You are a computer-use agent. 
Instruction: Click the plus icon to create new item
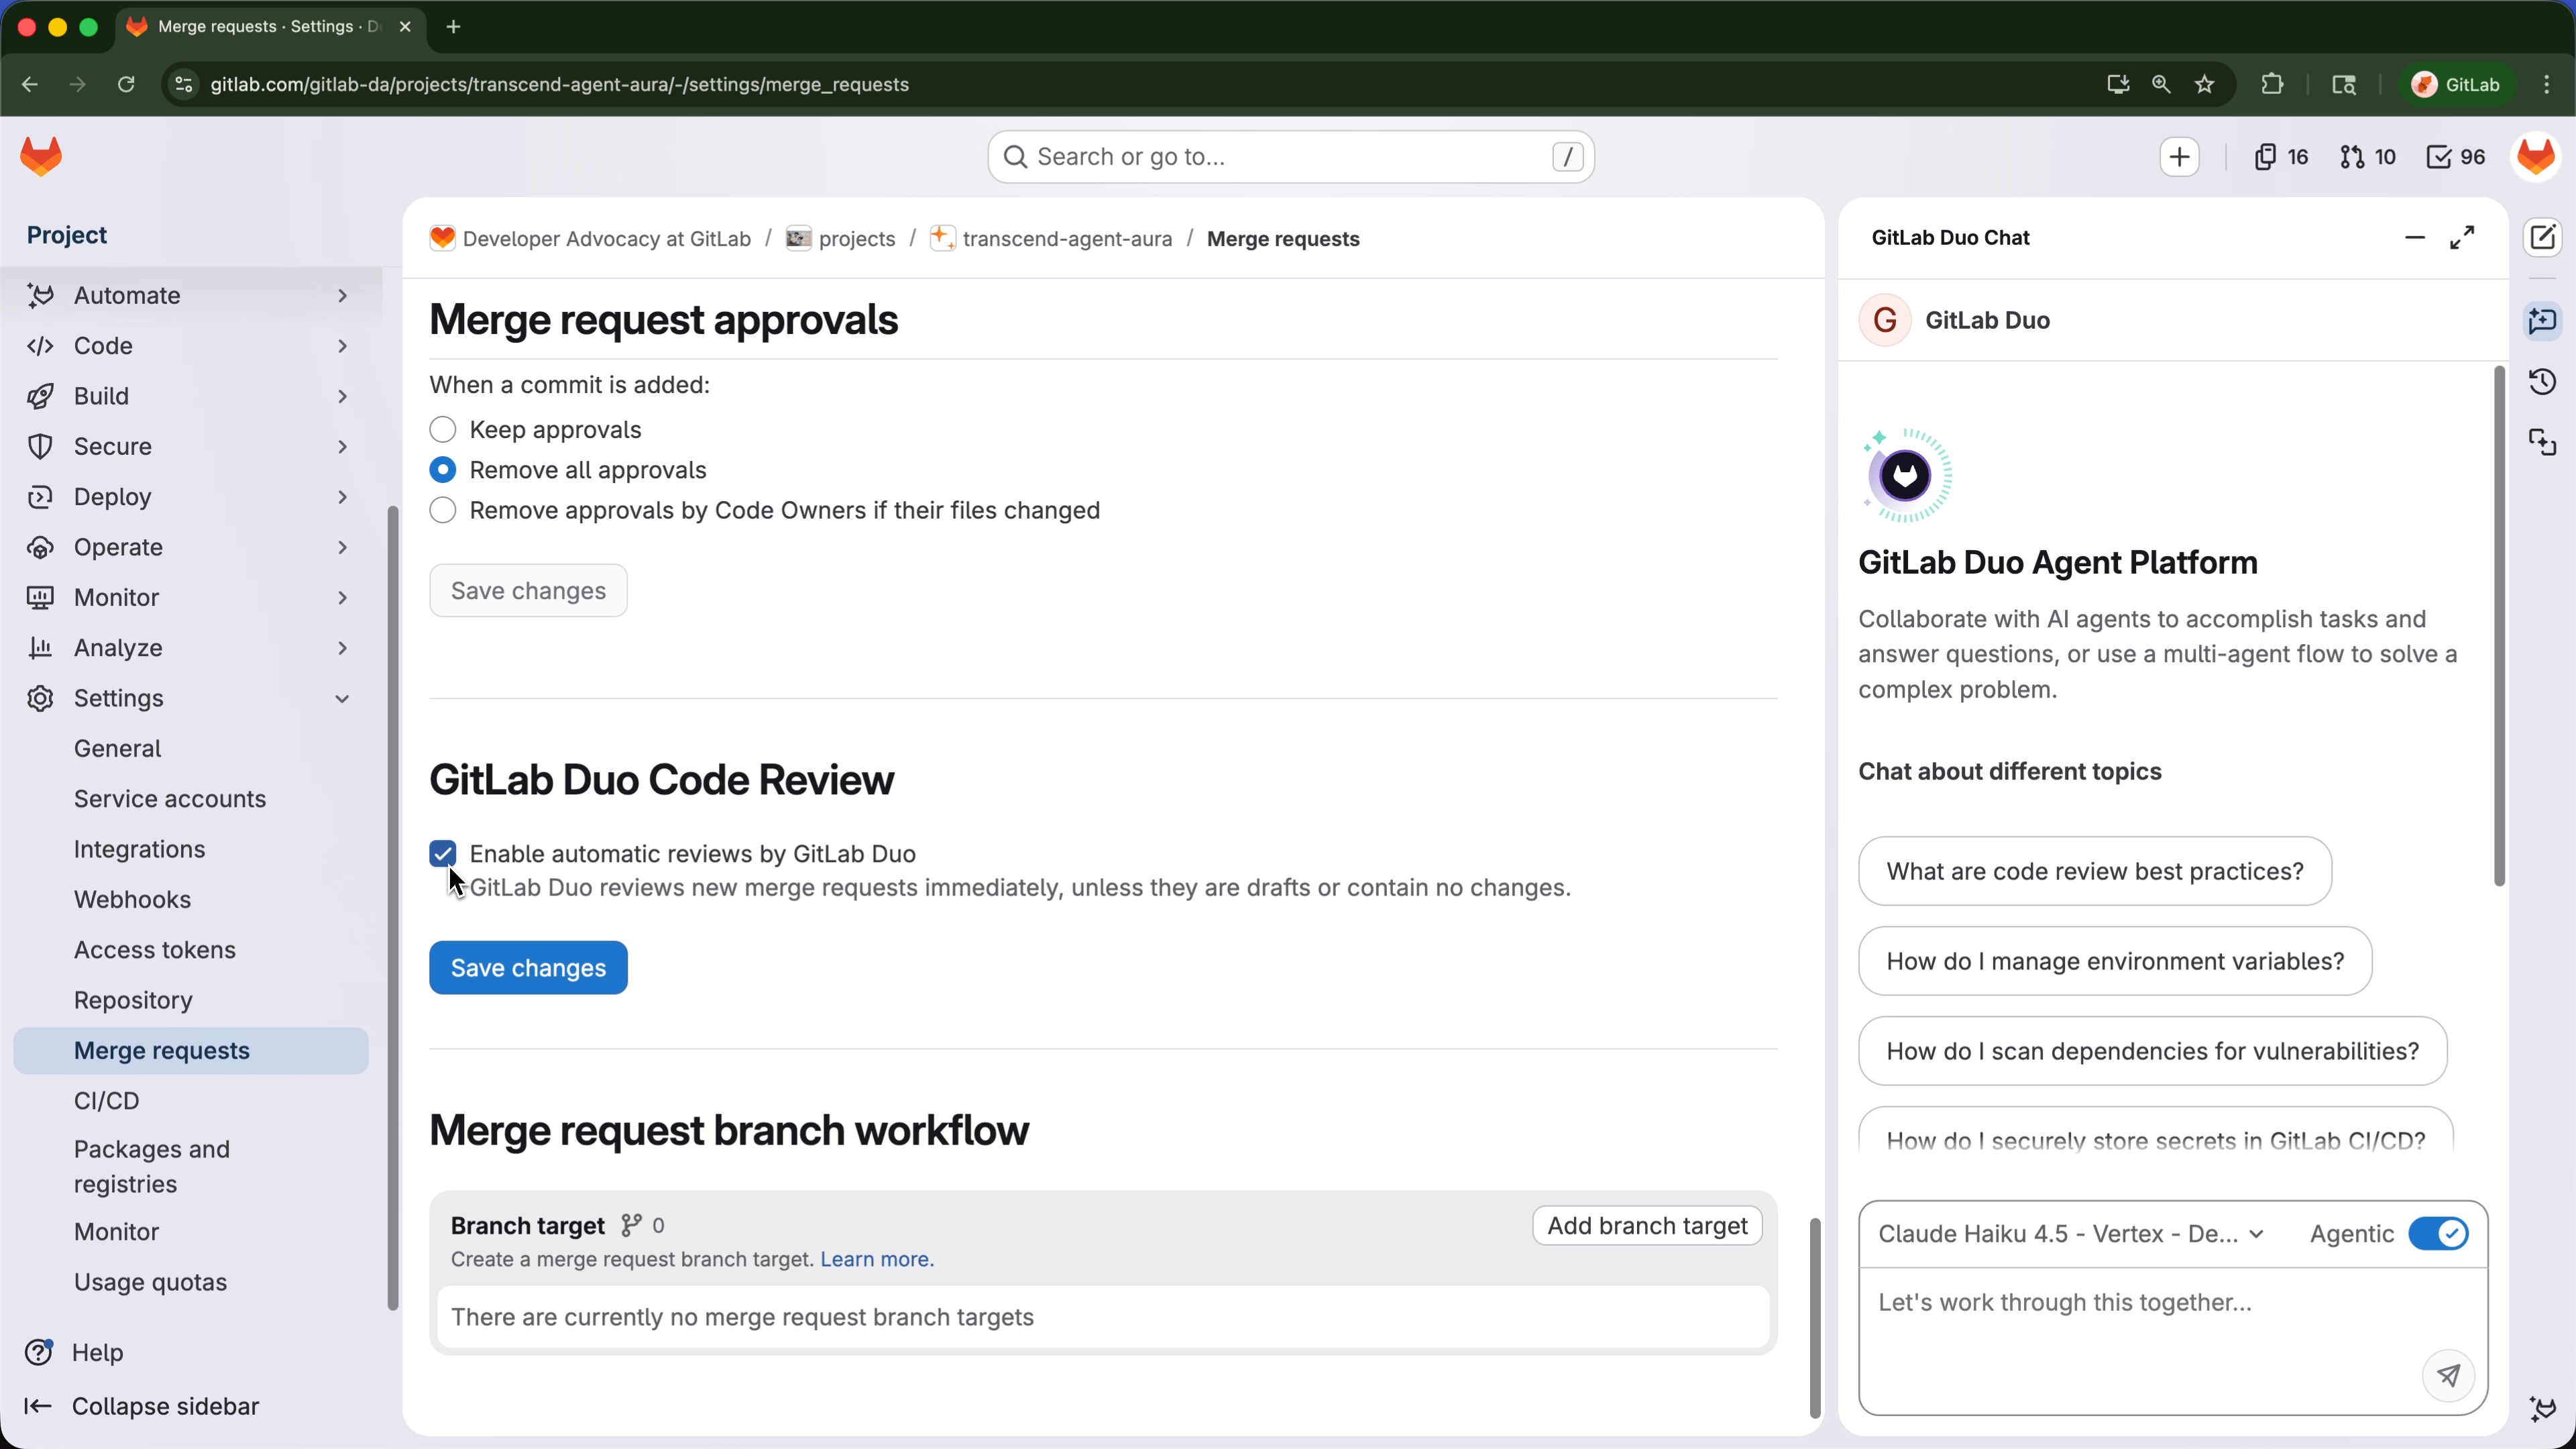[x=2179, y=156]
